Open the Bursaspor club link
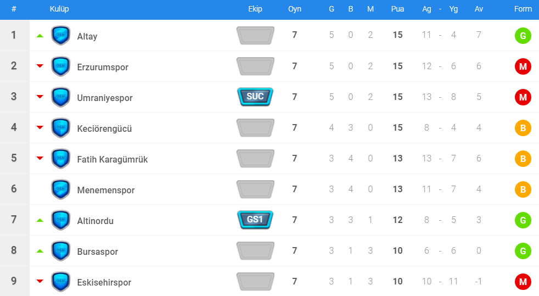 98,252
